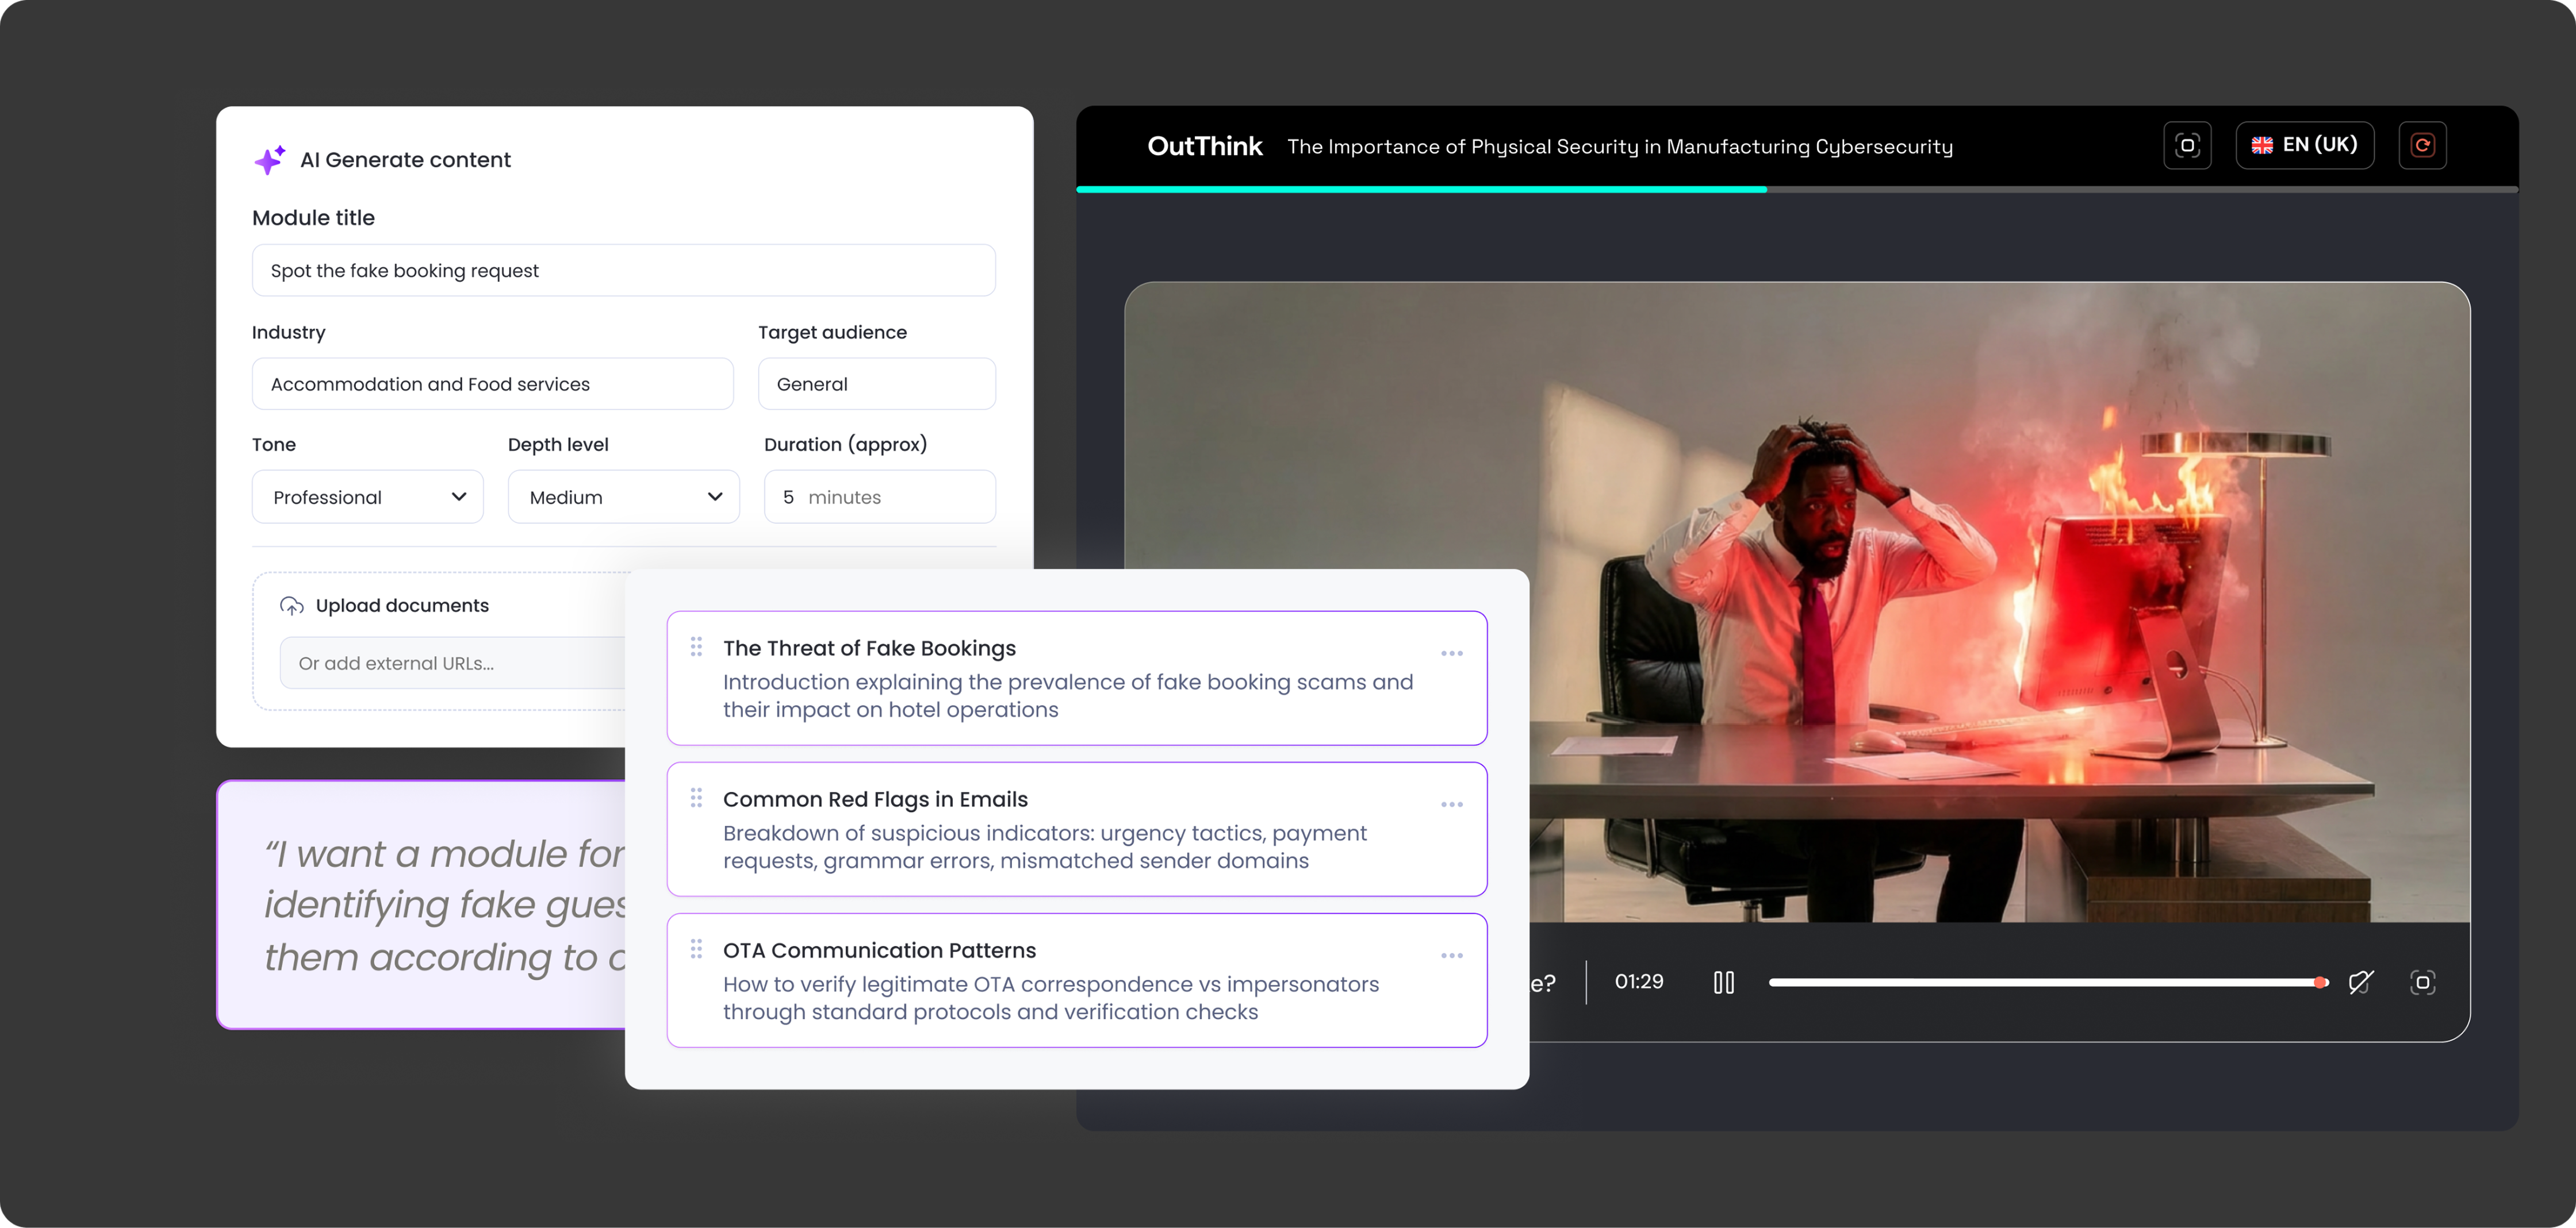Click the red restart icon in the OutThink header
The width and height of the screenshot is (2576, 1228).
(2422, 146)
